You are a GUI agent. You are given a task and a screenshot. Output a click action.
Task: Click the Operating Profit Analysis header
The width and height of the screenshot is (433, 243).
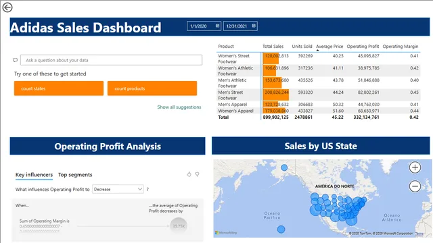pos(108,146)
